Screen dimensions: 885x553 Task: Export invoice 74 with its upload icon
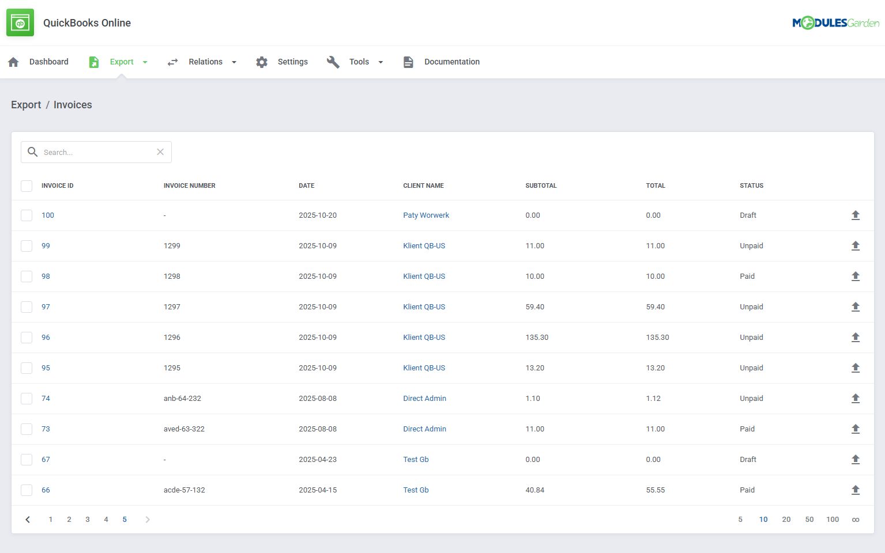(x=856, y=399)
